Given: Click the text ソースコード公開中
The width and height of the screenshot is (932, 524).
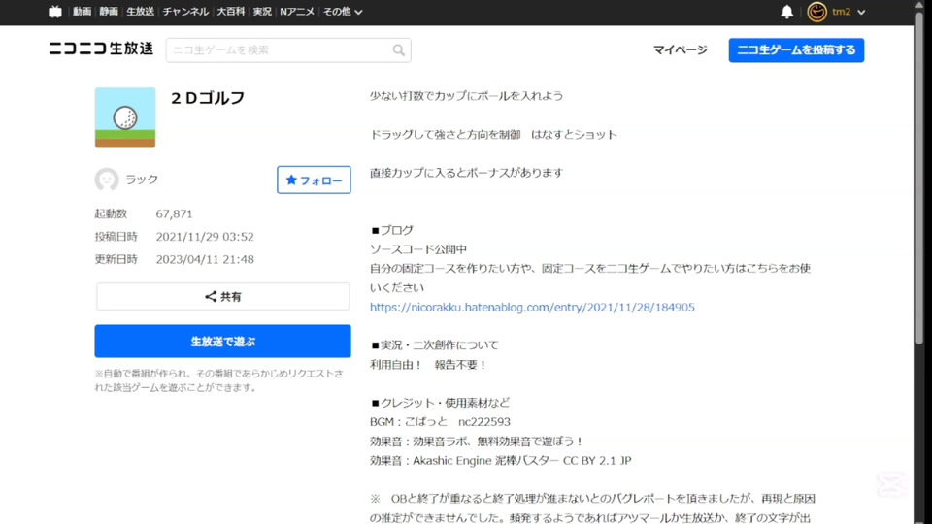Looking at the screenshot, I should 418,249.
